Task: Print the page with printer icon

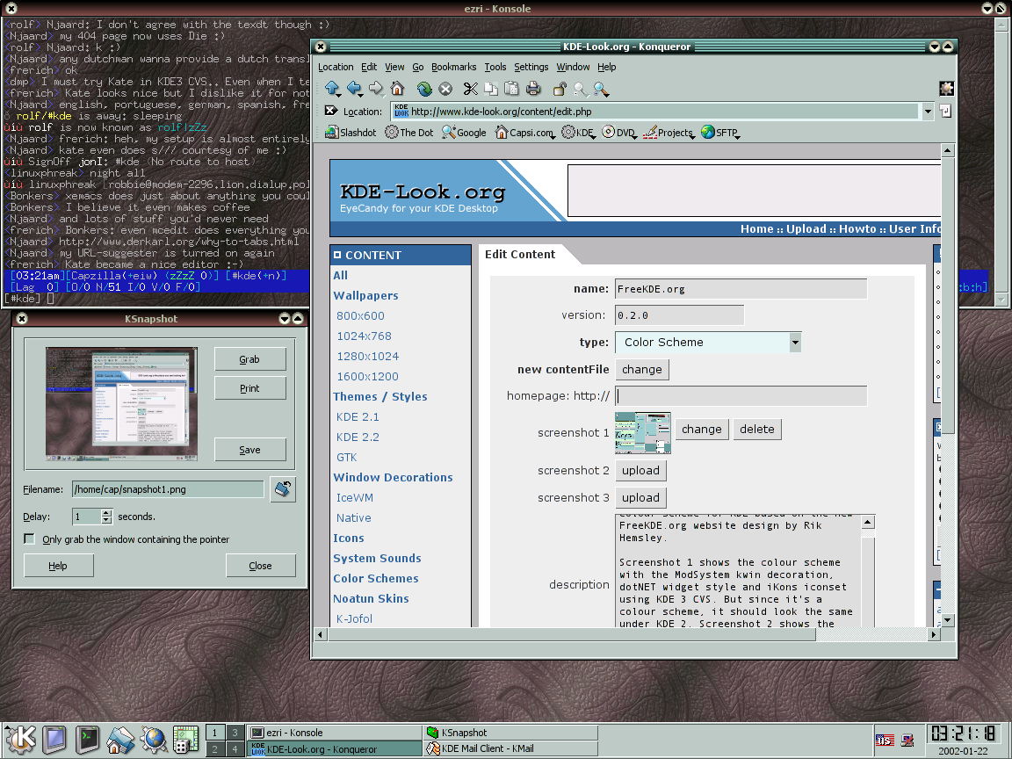Action: [533, 89]
